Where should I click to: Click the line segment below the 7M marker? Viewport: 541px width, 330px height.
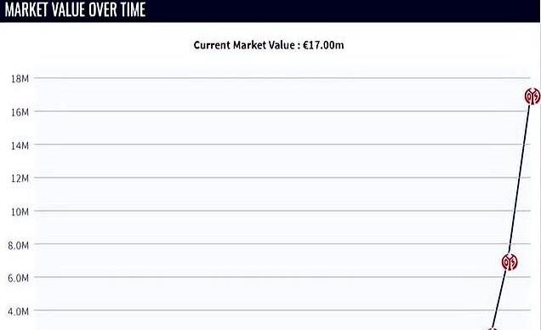(499, 299)
